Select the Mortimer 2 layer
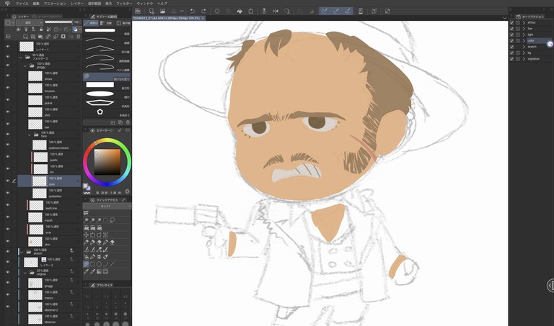 tap(49, 307)
